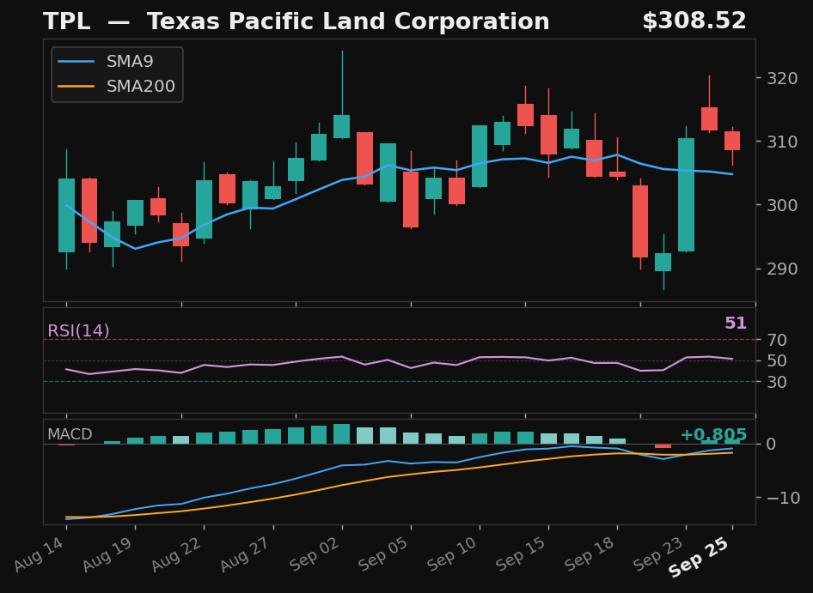Image resolution: width=813 pixels, height=593 pixels.
Task: Click the RSI(14) panel label
Action: pos(78,331)
